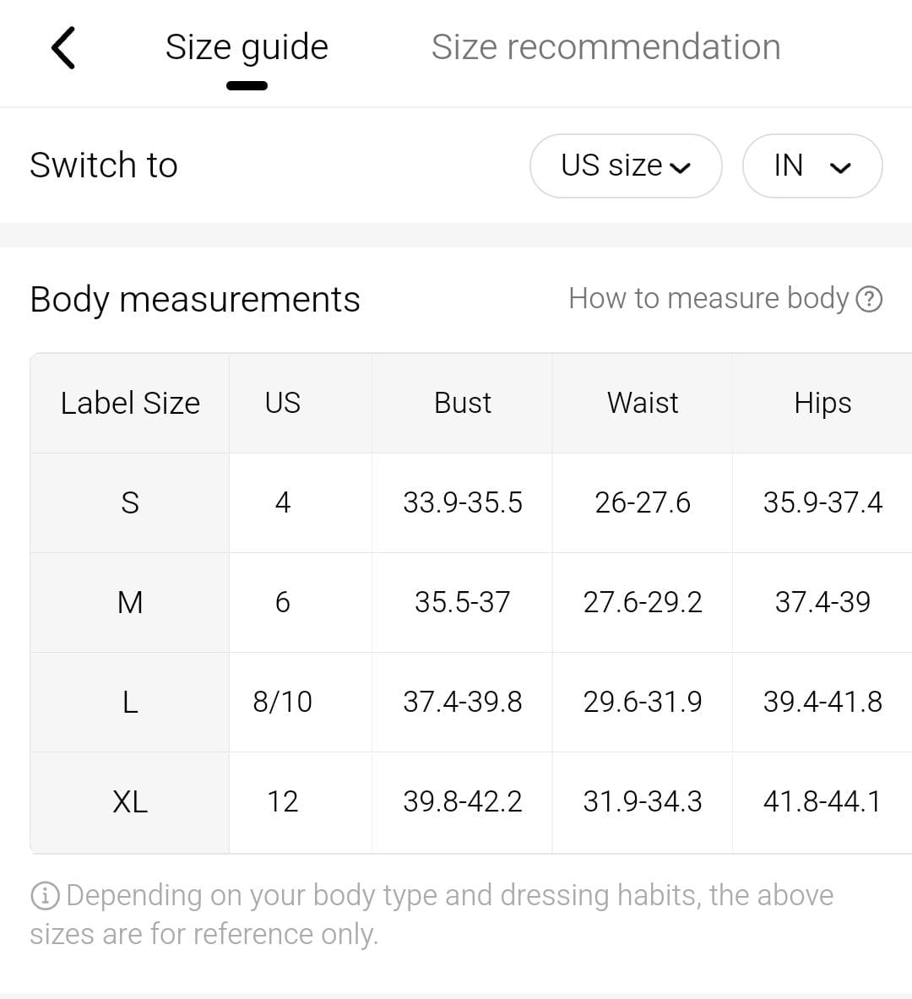The image size is (912, 999).
Task: Tap the back arrow icon
Action: point(63,47)
